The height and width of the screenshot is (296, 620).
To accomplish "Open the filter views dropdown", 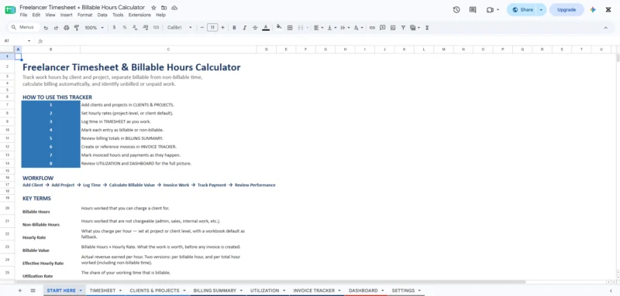I will pyautogui.click(x=415, y=28).
